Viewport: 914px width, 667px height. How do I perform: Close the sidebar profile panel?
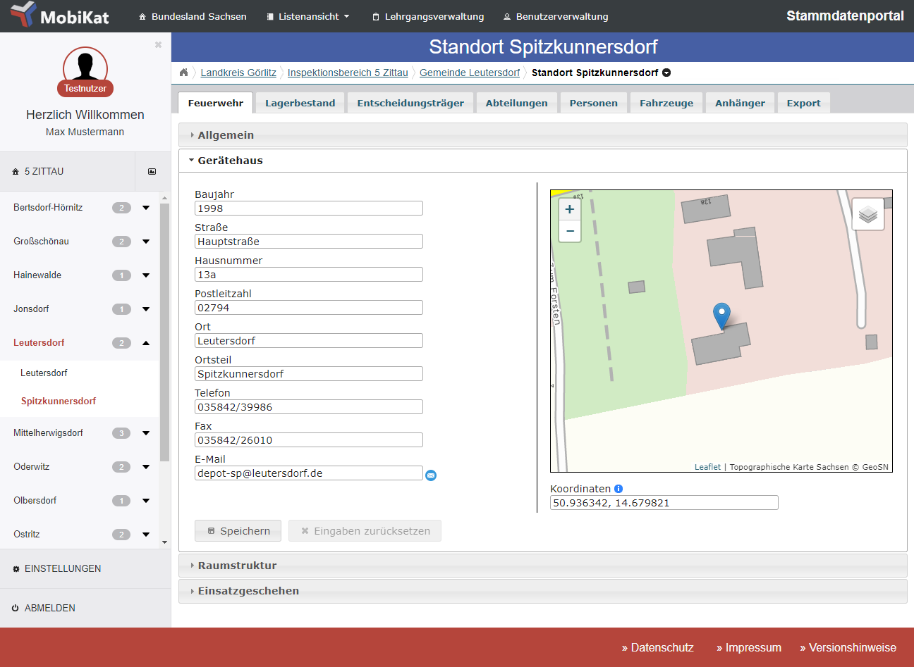click(158, 45)
